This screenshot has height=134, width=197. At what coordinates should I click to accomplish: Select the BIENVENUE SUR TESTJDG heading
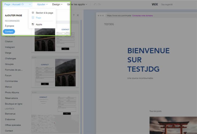tap(148, 60)
